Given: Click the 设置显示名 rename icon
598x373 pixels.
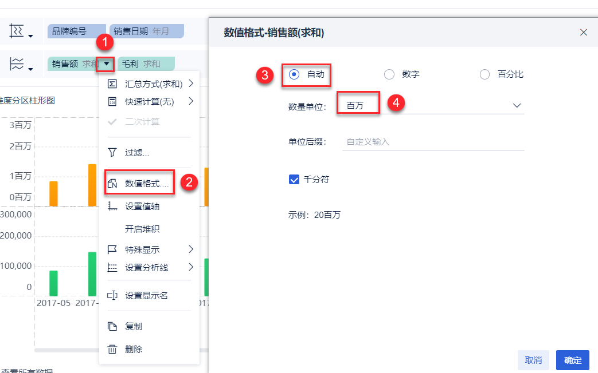Looking at the screenshot, I should coord(113,296).
